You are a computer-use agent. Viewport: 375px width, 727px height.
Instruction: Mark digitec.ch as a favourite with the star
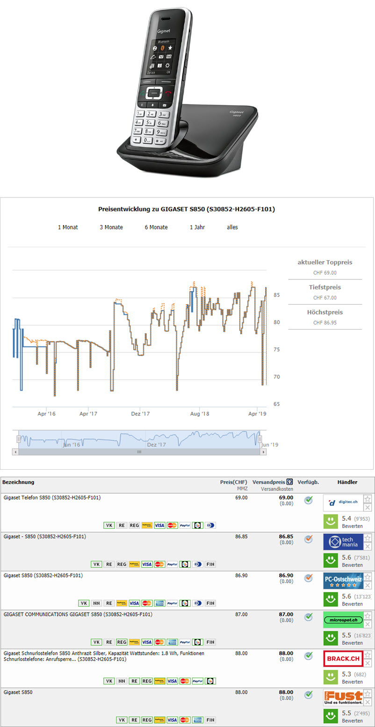click(x=368, y=499)
